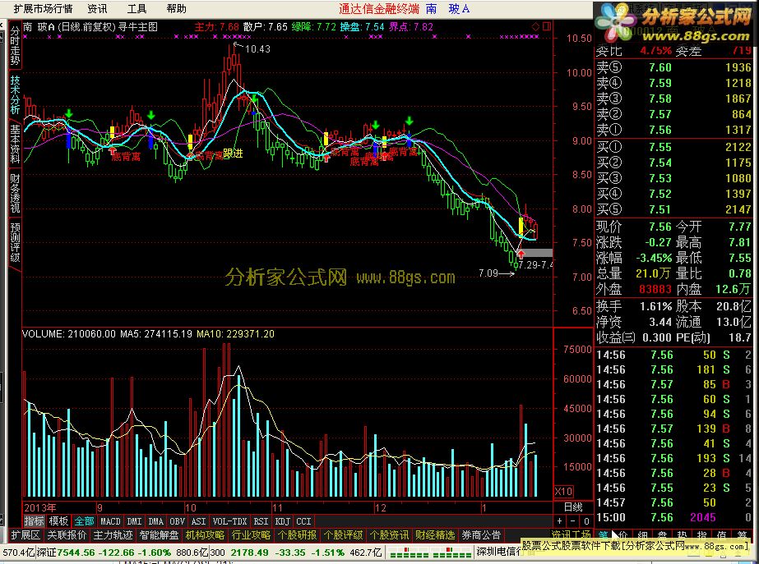Viewport: 759px width, 564px height.
Task: Select the 值 tab under tick list
Action: tap(721, 535)
